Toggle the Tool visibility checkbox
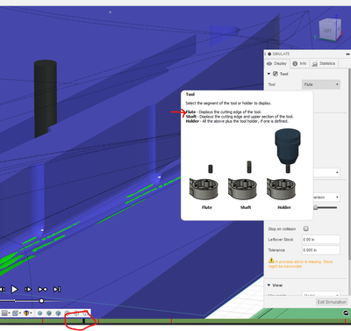Screen dimensions: 351x331 click(276, 74)
